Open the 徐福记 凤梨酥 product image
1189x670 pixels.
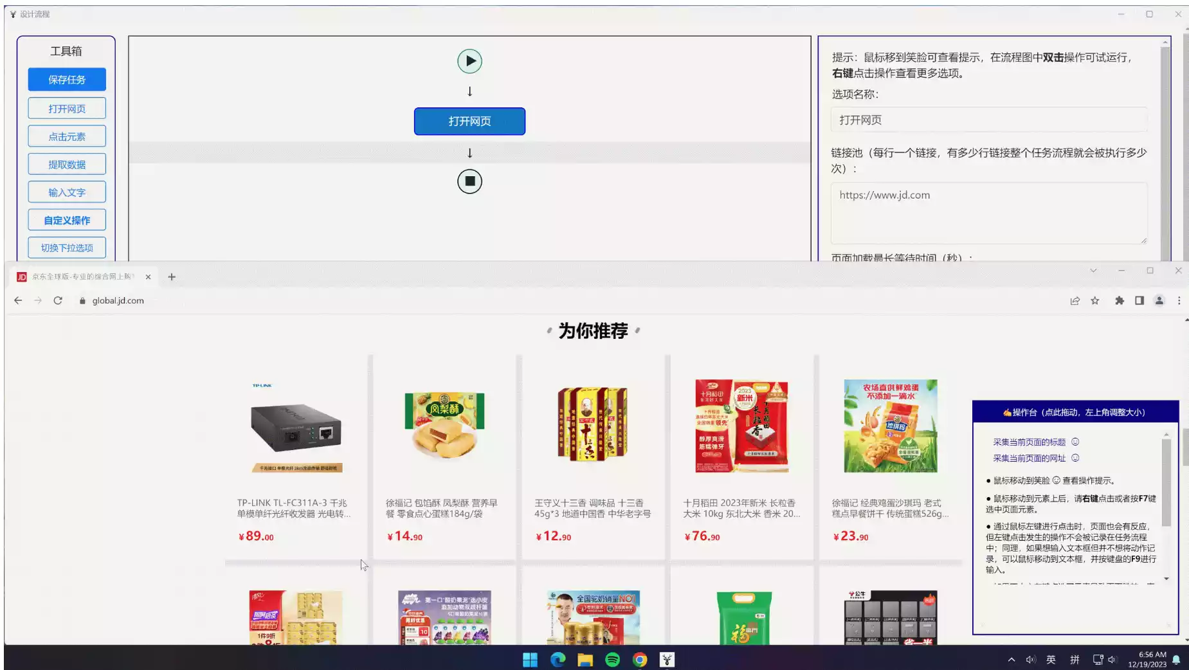click(444, 426)
